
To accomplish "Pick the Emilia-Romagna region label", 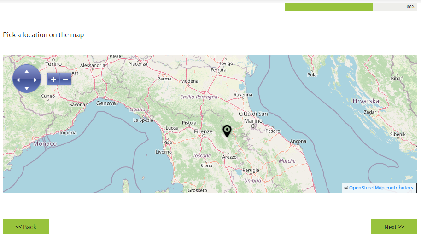I will point(199,97).
